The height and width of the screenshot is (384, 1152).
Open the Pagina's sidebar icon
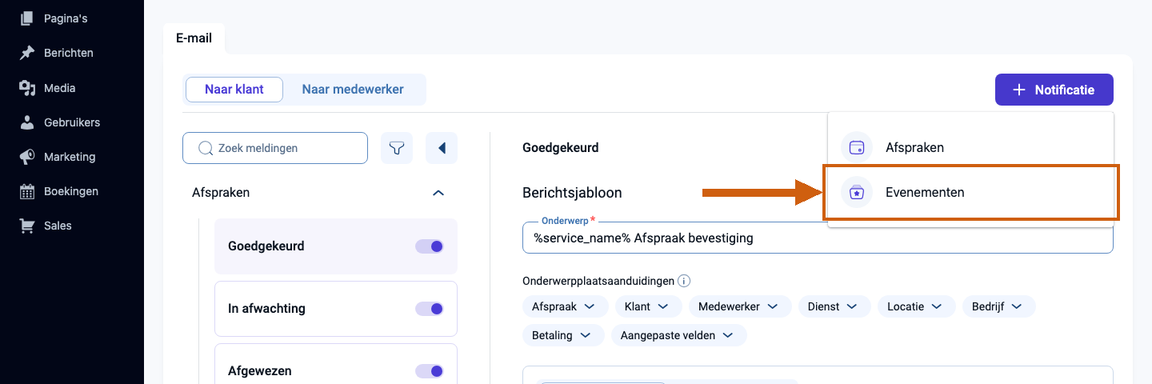pyautogui.click(x=27, y=18)
